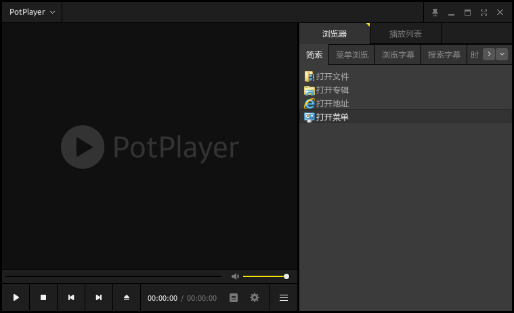Open the settings gear in control bar
Viewport: 514px width, 313px height.
pos(255,297)
